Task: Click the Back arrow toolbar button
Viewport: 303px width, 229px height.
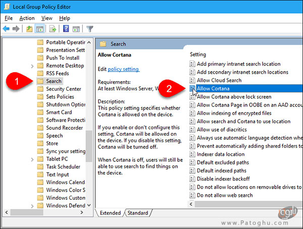Action: tap(6, 29)
